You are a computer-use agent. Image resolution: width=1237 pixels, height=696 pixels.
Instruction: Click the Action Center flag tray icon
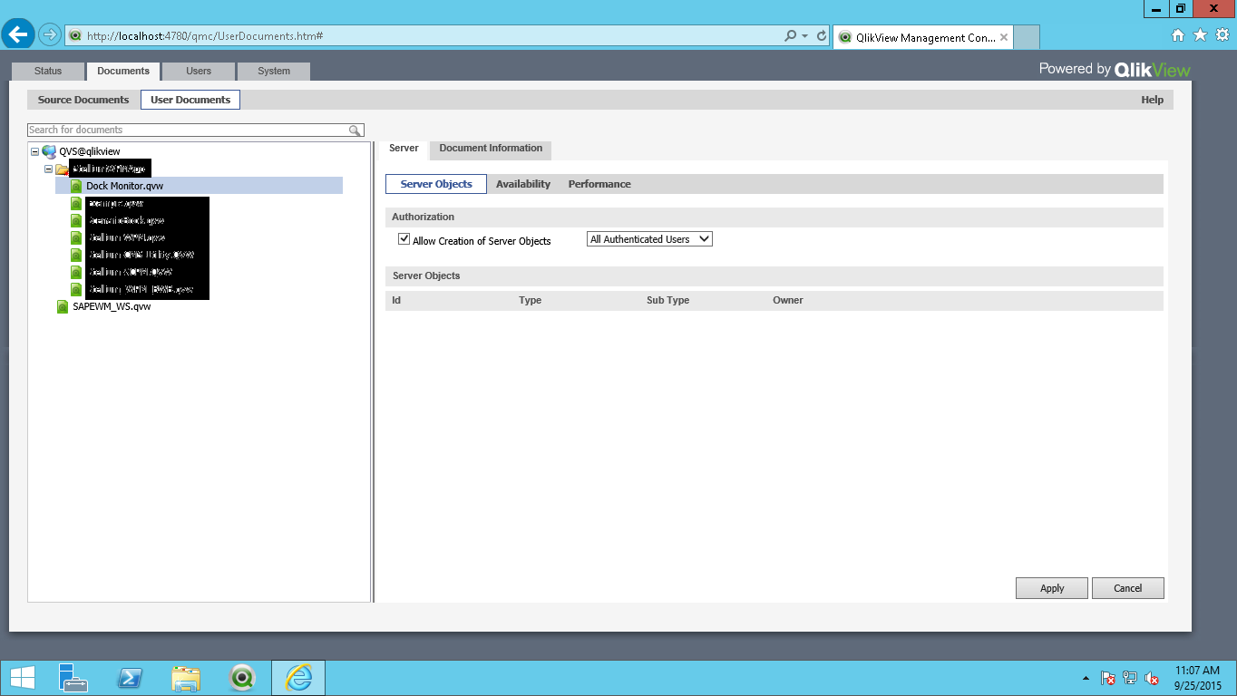1107,678
